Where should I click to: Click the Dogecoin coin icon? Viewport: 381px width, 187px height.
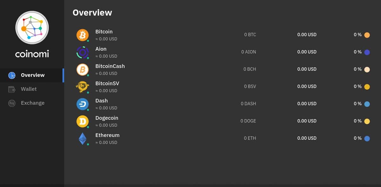click(x=83, y=121)
